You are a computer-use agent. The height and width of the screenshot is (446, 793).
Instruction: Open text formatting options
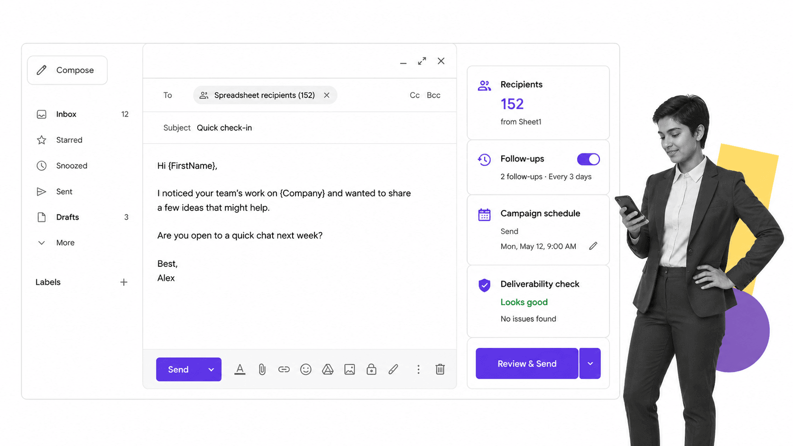tap(240, 369)
